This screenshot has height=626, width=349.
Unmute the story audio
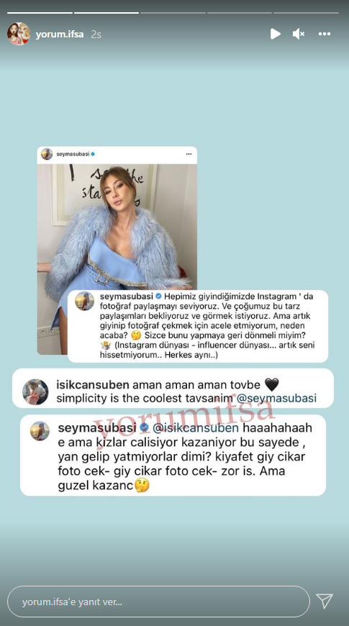[299, 34]
